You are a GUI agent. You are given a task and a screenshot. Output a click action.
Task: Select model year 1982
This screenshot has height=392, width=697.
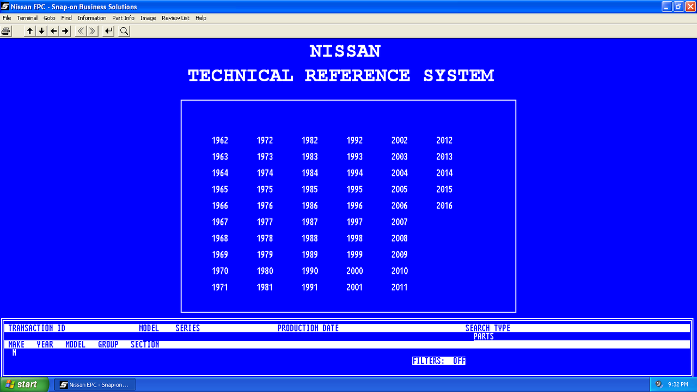tap(310, 140)
